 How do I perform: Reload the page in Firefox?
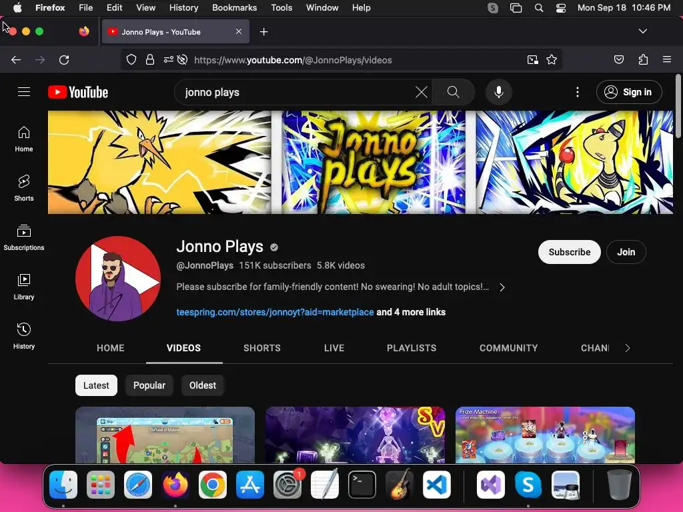coord(64,59)
